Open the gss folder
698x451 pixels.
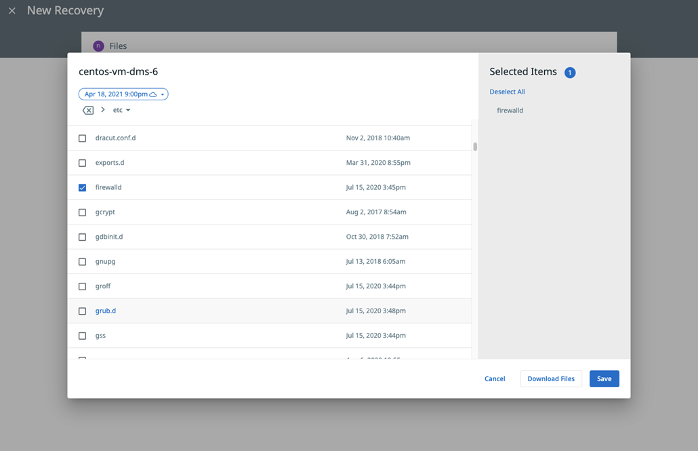(100, 336)
